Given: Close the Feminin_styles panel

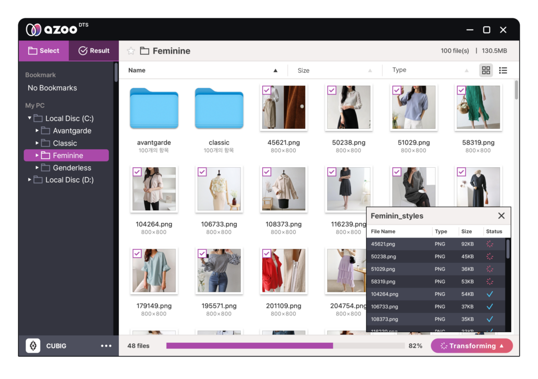Looking at the screenshot, I should (x=501, y=216).
